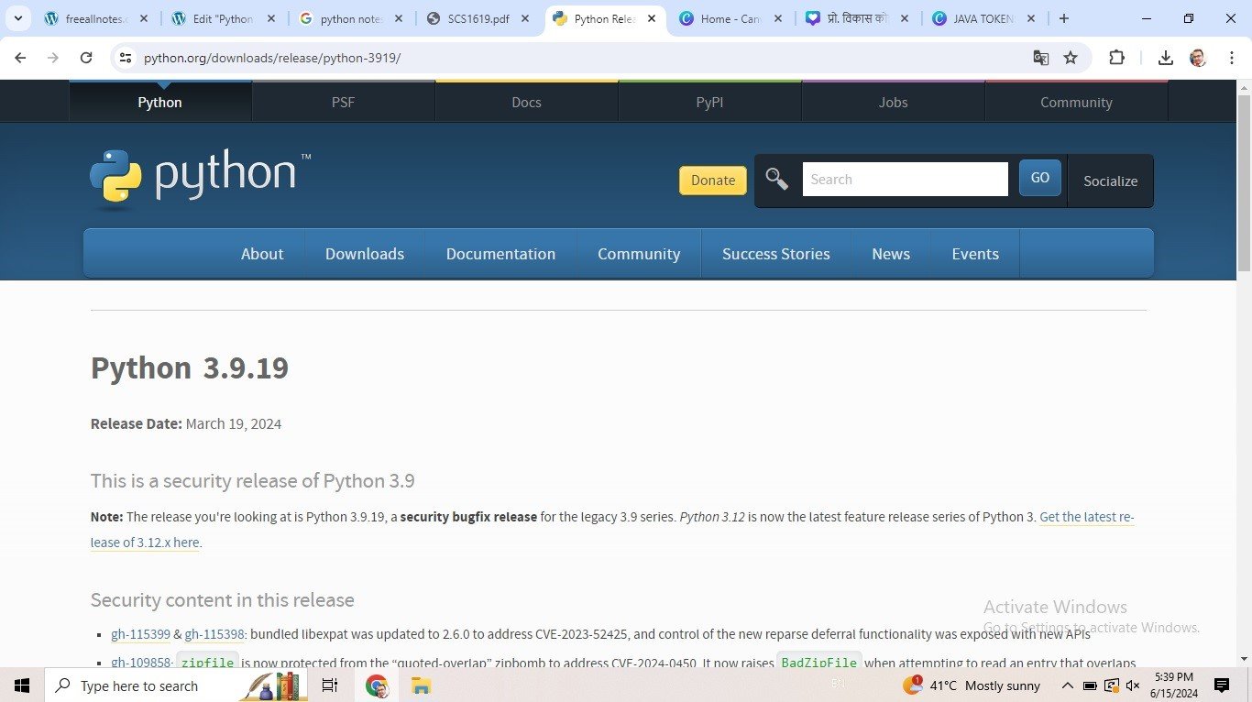
Task: Open the About main menu
Action: (262, 254)
